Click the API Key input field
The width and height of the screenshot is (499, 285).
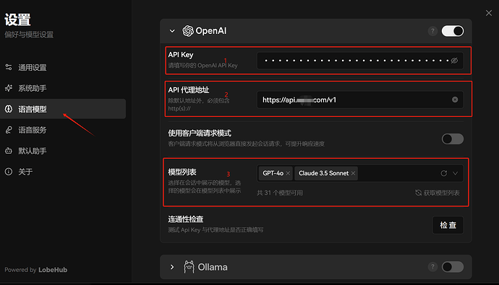[360, 61]
